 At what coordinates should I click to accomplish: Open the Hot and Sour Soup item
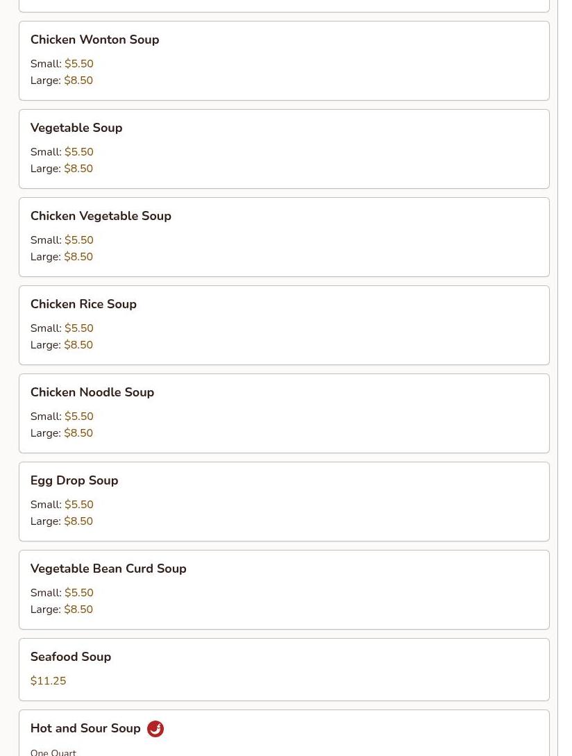(x=284, y=733)
